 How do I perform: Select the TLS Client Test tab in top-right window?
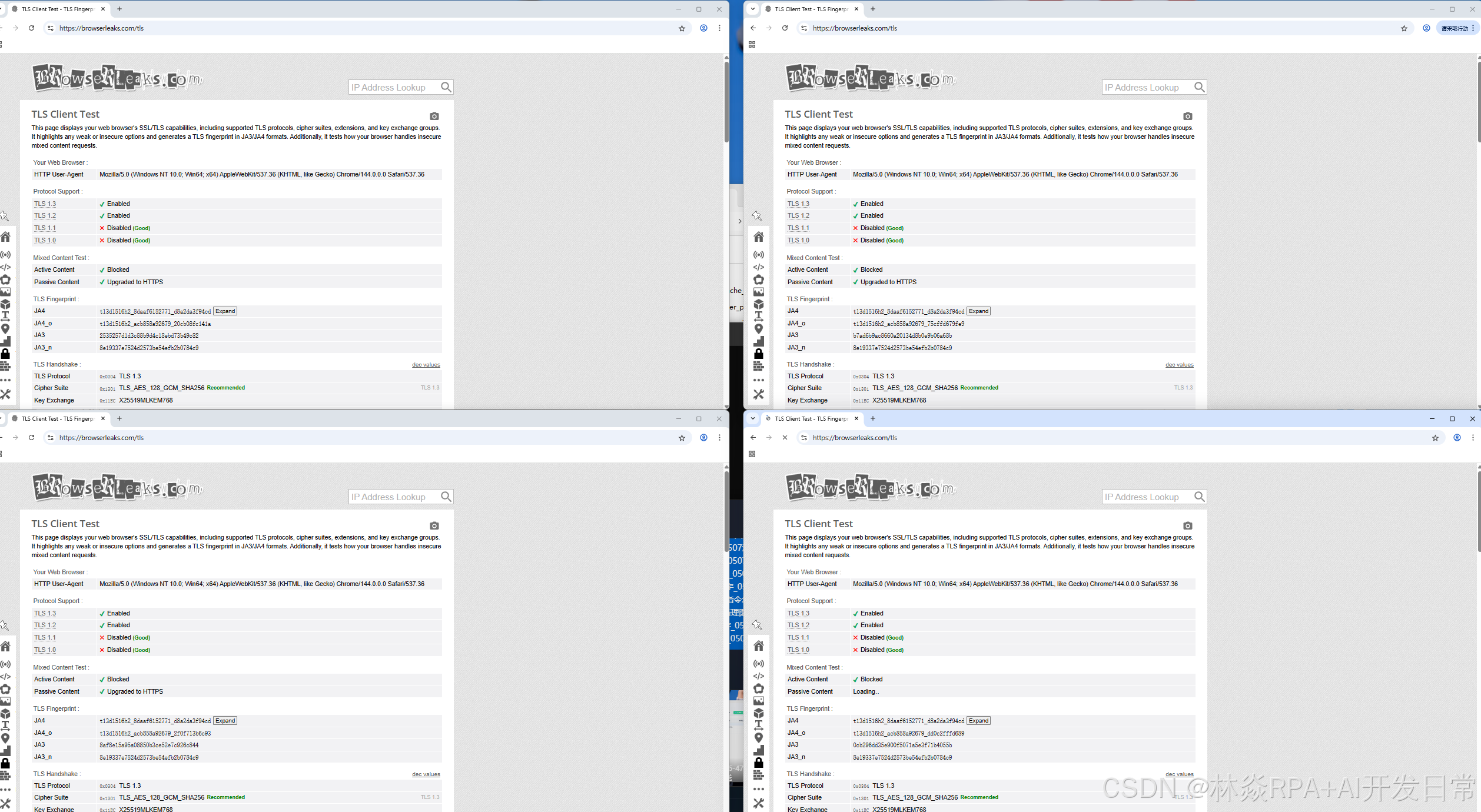[x=811, y=9]
